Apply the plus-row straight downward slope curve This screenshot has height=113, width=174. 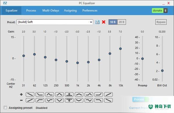tap(30, 95)
